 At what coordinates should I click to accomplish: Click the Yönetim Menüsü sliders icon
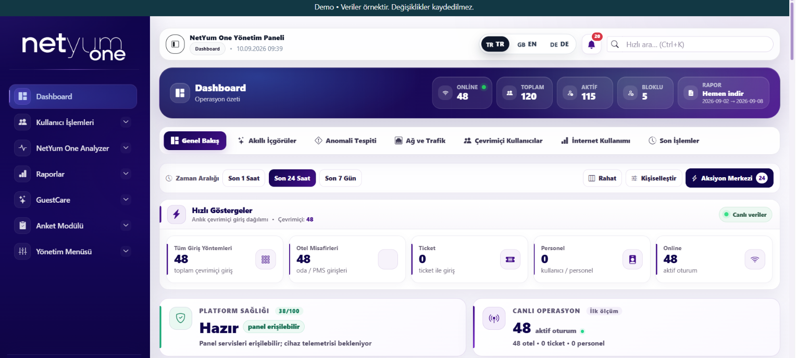22,251
